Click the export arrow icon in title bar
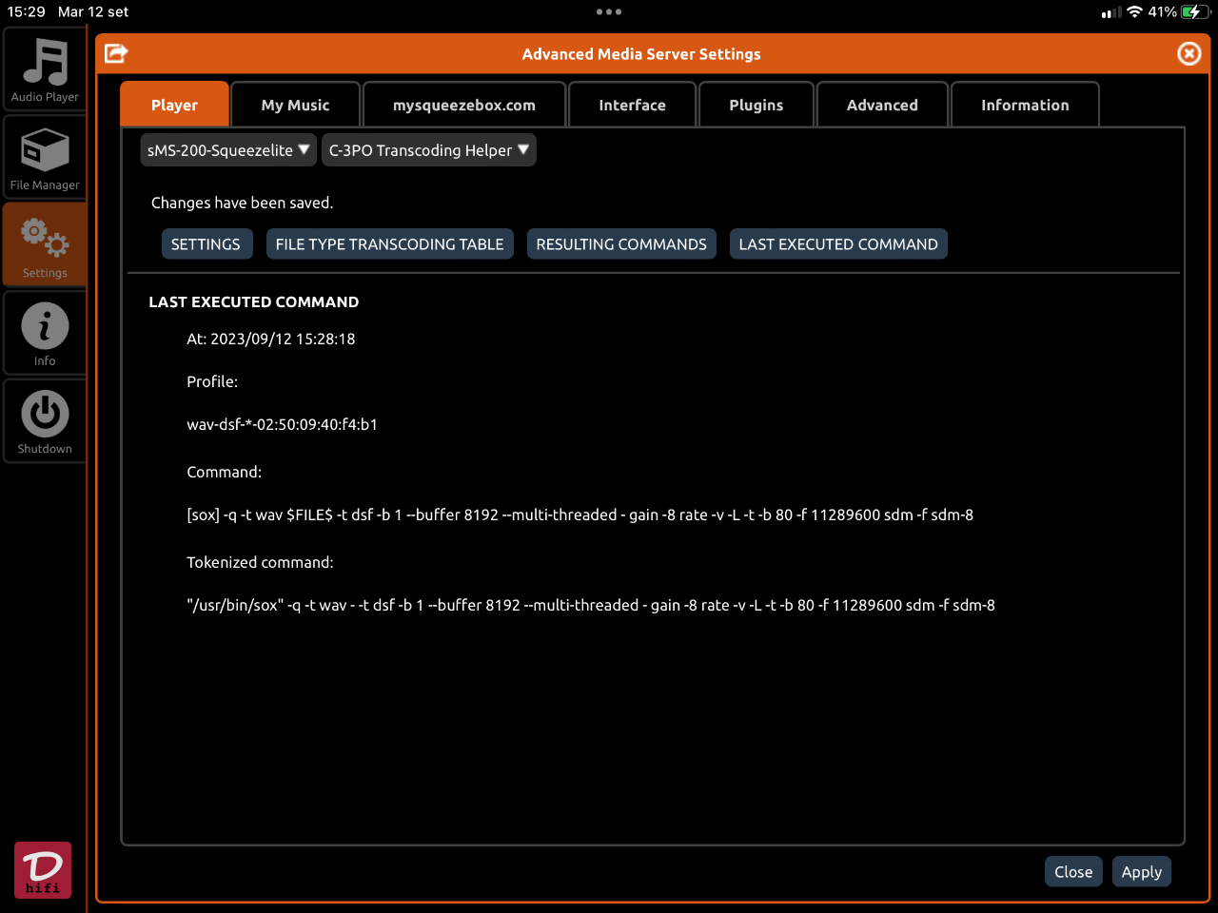 pyautogui.click(x=116, y=53)
